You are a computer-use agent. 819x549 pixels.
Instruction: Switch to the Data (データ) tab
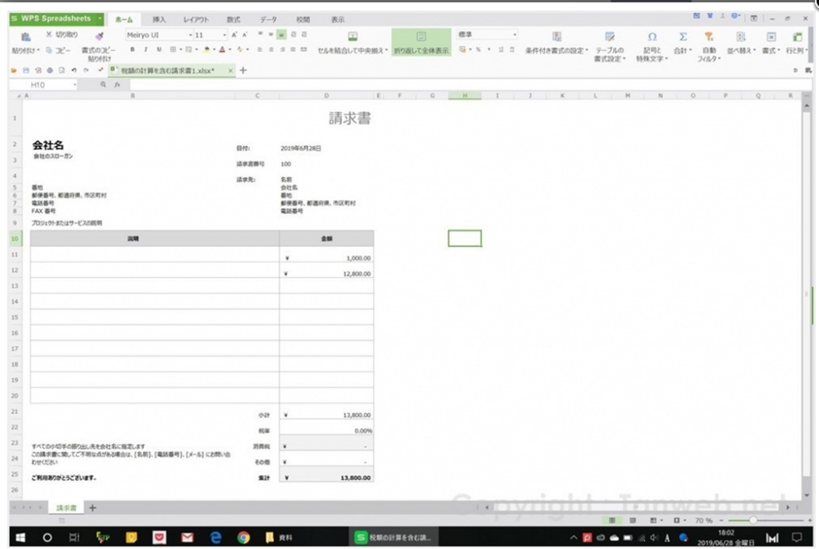[x=269, y=20]
